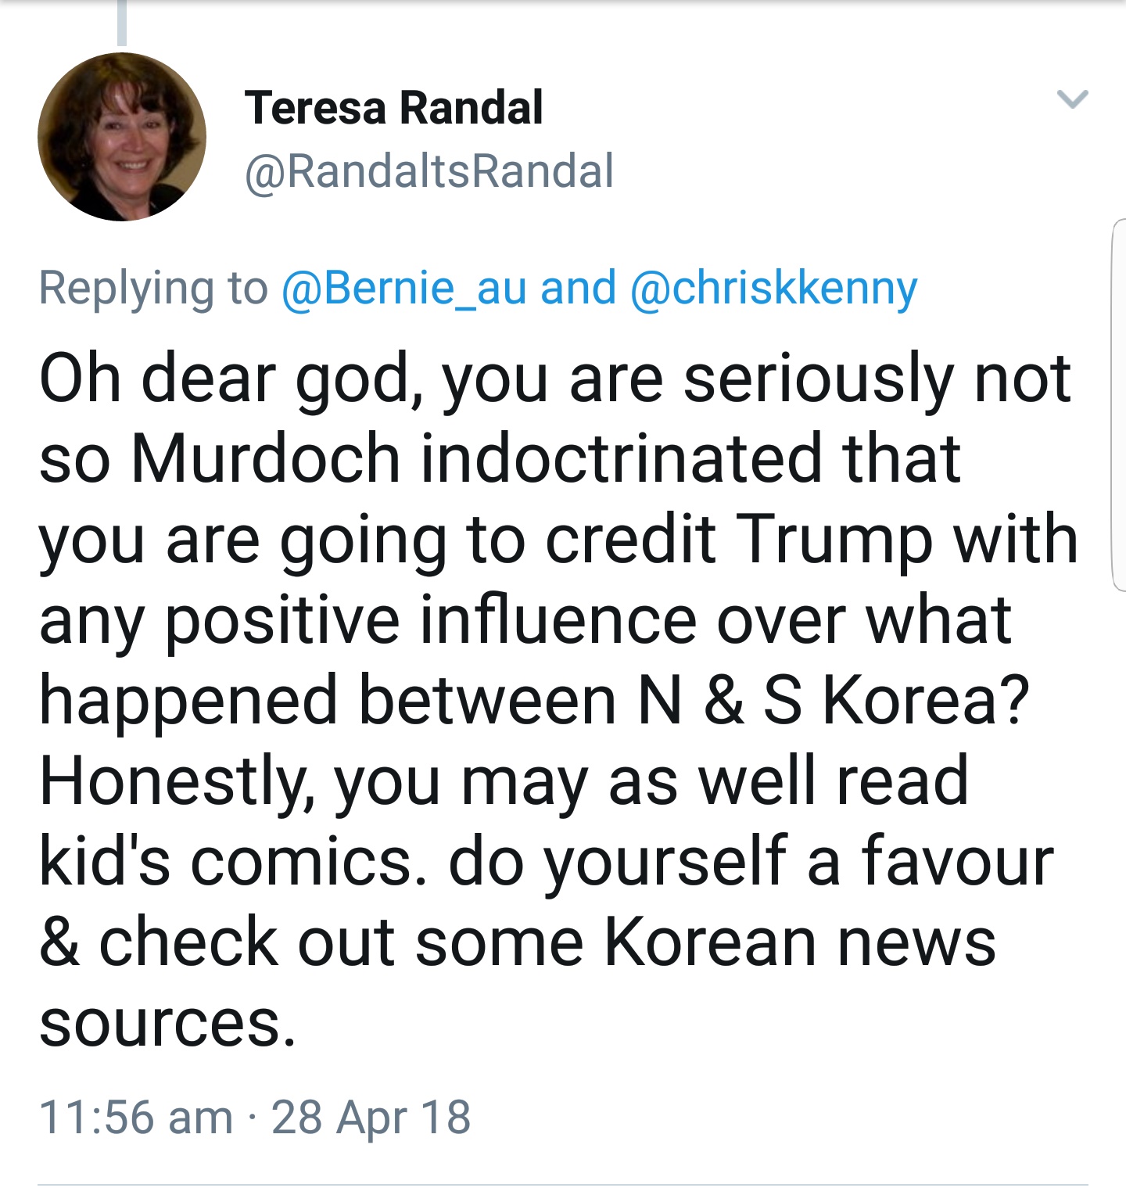This screenshot has height=1188, width=1126.
Task: Click the 28 Apr 18 date
Action: pos(371,1116)
